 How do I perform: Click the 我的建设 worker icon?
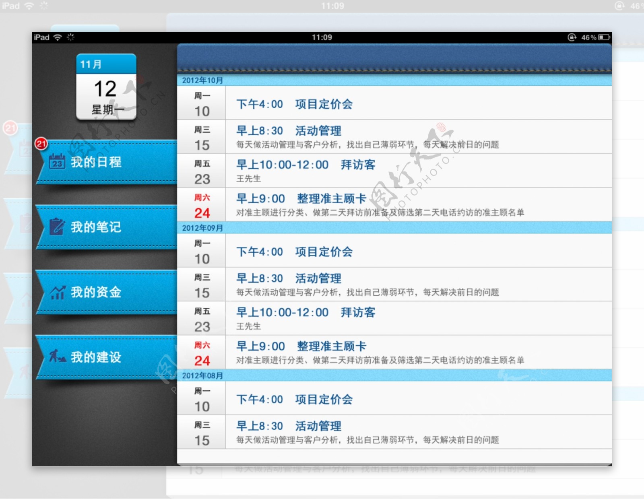(x=58, y=356)
